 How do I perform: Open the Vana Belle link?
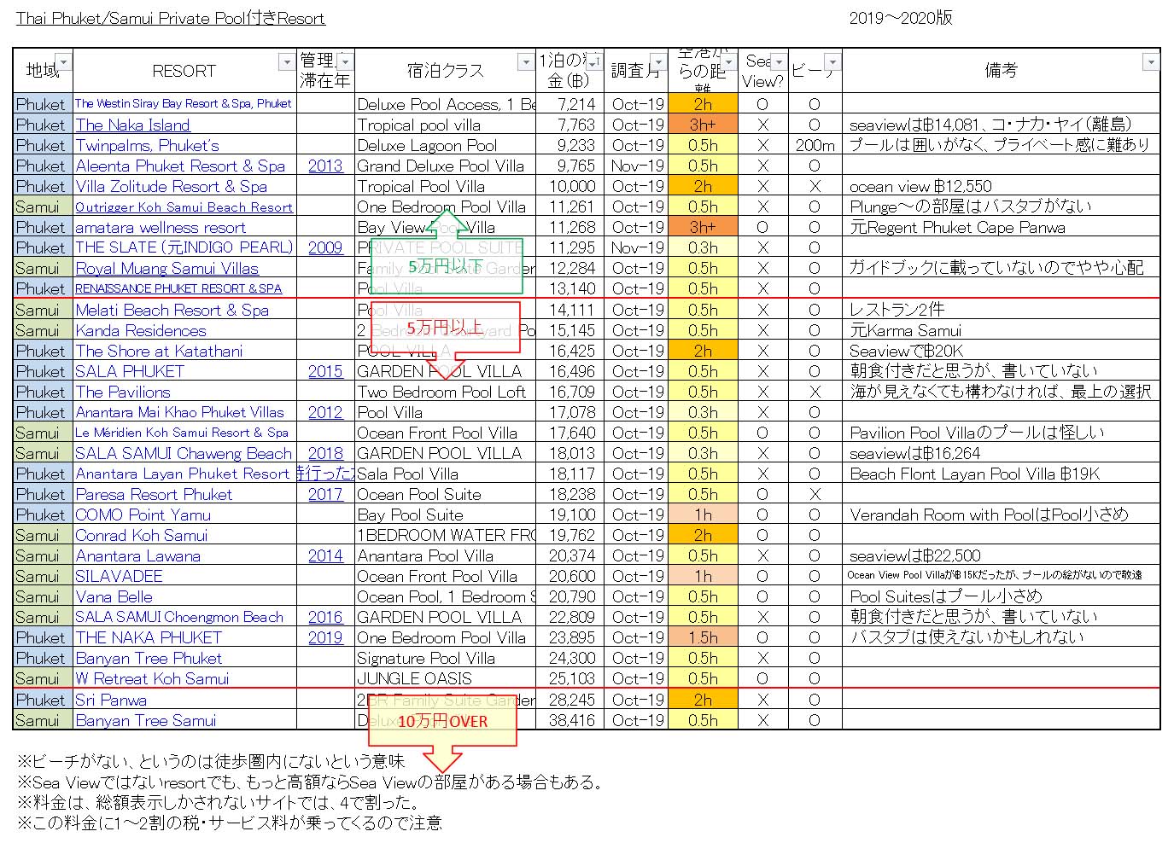click(114, 596)
